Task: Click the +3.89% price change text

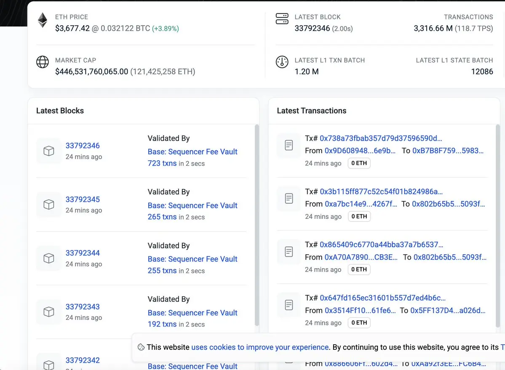Action: tap(166, 29)
